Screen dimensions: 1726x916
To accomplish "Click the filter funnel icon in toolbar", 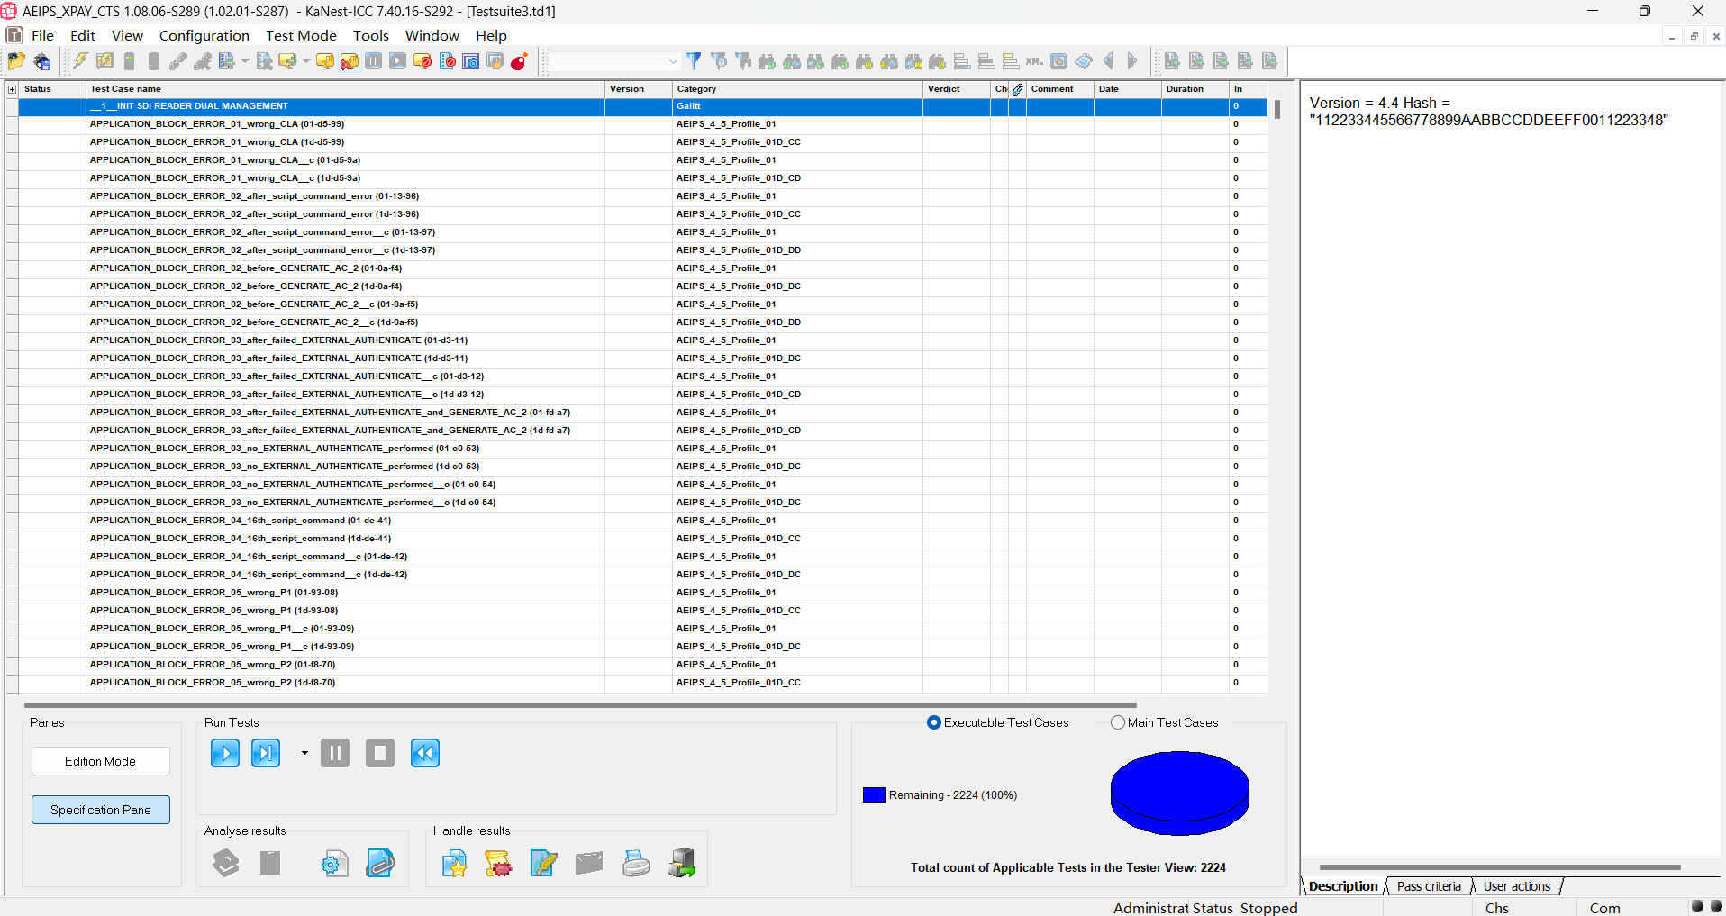I will point(694,61).
